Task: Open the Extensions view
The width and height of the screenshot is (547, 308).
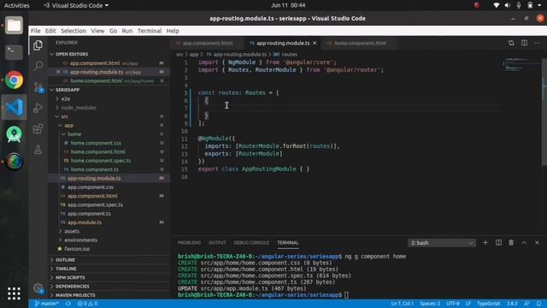Action: (x=38, y=129)
